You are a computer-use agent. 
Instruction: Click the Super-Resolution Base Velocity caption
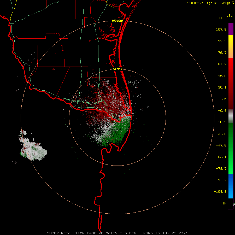118,233
